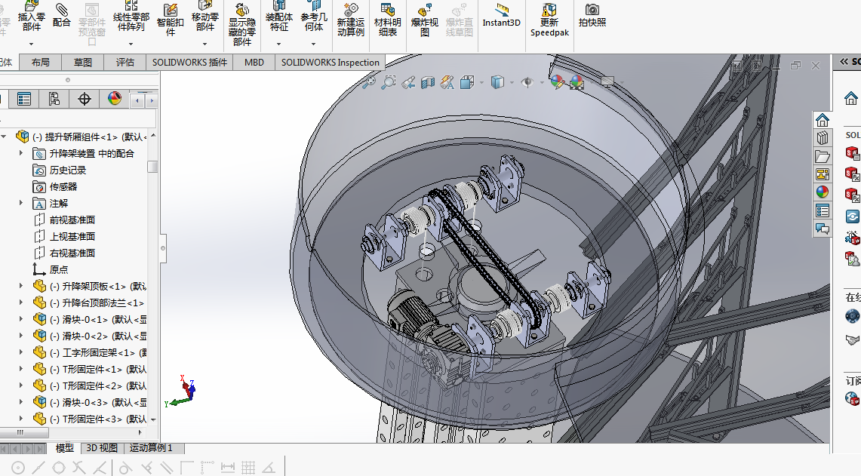
Task: Open the Appearances tab in the task pane
Action: coord(822,192)
